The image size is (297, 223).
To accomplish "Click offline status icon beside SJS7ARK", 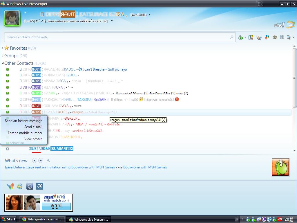I will [x=8, y=149].
